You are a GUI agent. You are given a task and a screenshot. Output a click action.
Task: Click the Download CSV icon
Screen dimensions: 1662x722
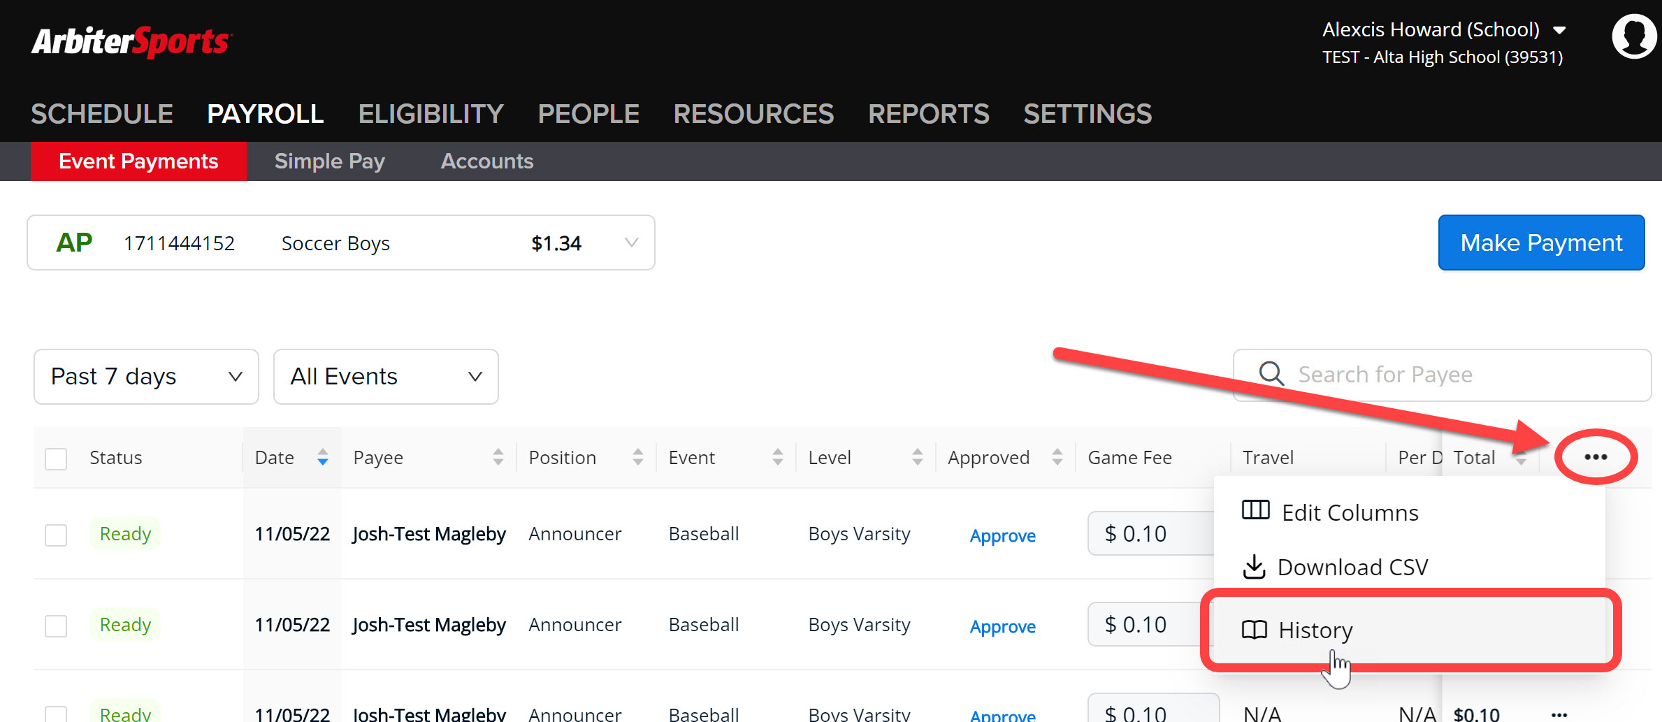(x=1255, y=567)
